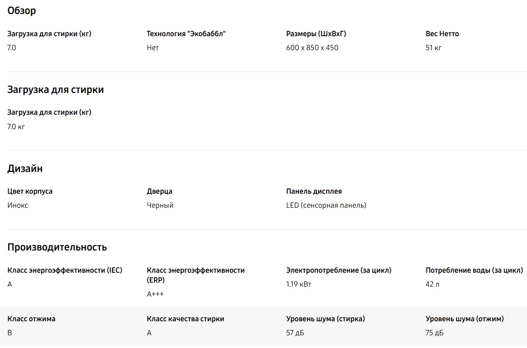Click the "Электропотребление (за цикл)" label
The image size is (527, 348).
tap(339, 270)
